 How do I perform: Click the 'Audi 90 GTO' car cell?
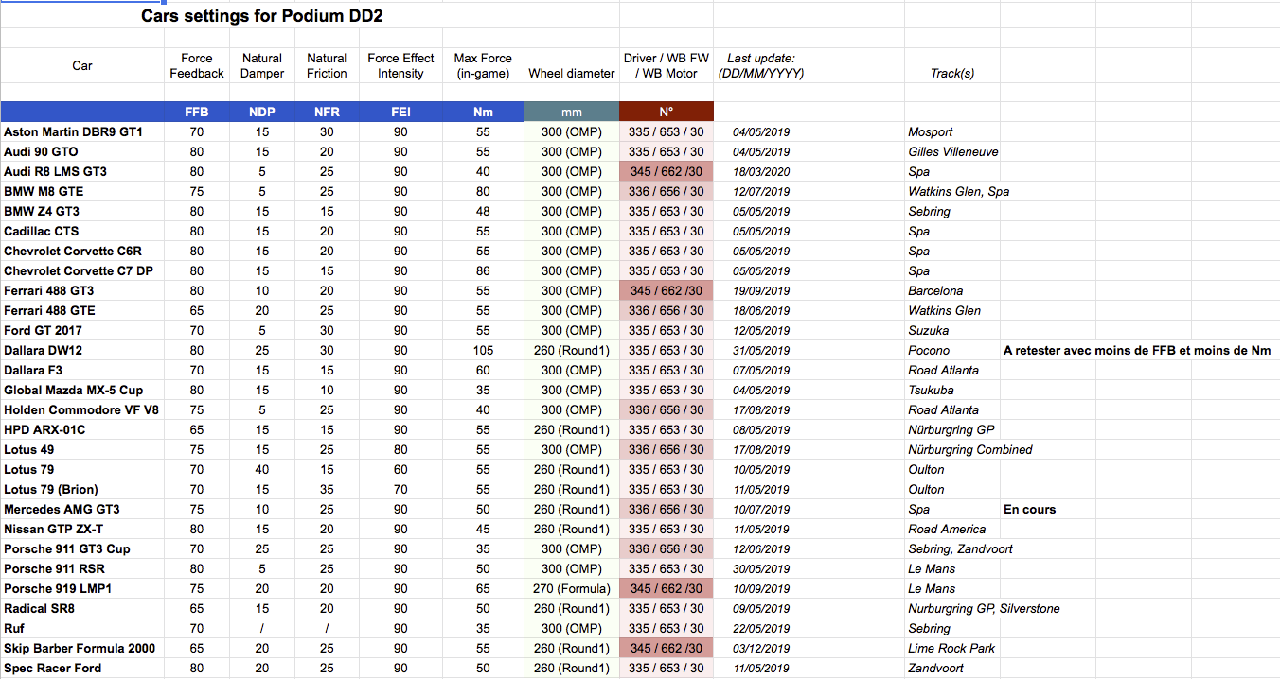[82, 151]
